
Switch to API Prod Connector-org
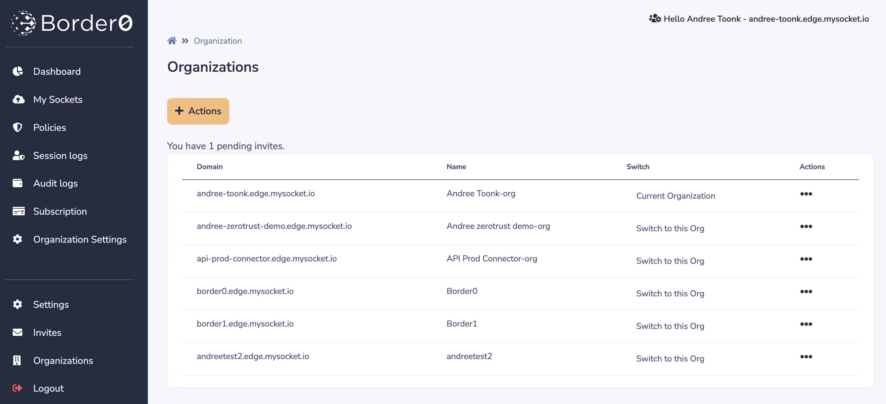tap(670, 261)
